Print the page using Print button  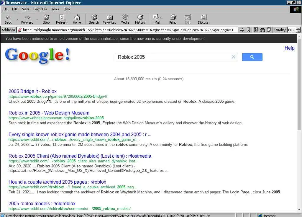tap(173, 19)
